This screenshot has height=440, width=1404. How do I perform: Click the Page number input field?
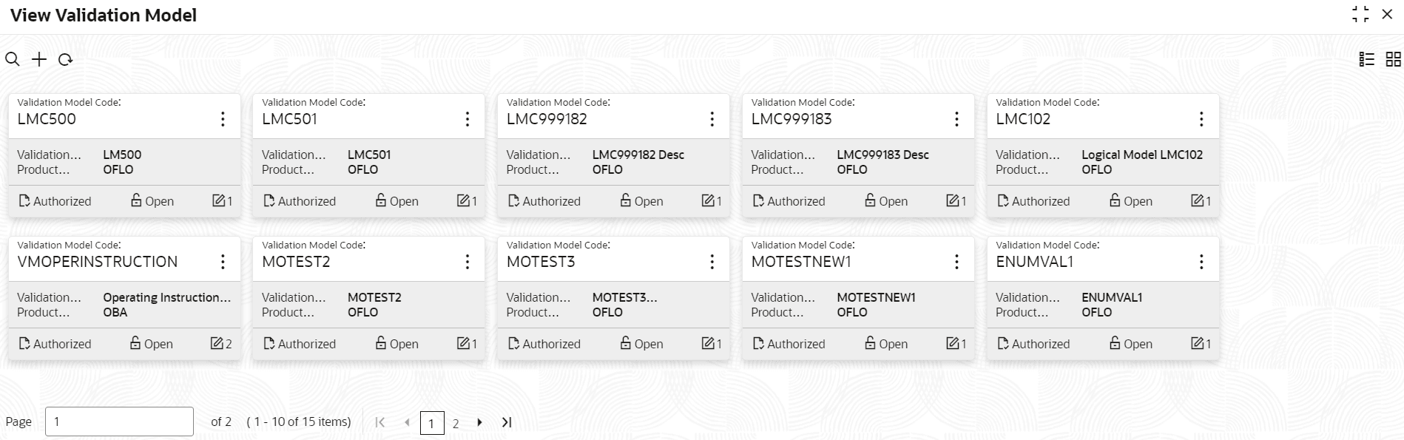[x=119, y=422]
